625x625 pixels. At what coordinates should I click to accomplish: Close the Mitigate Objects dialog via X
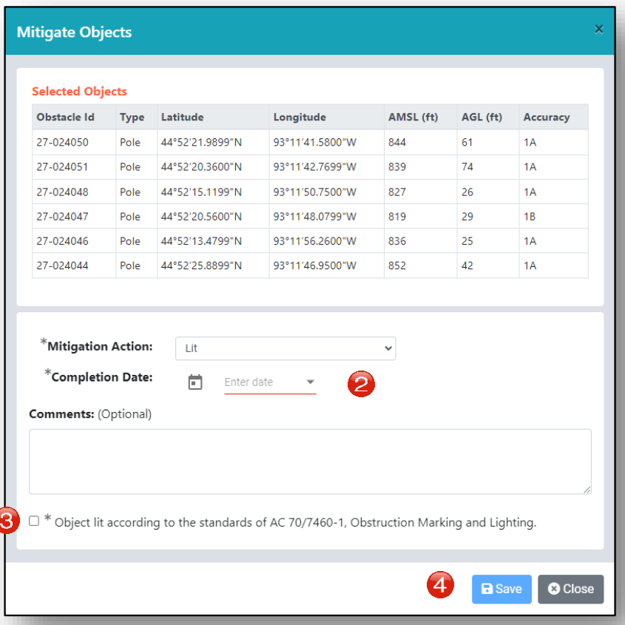pyautogui.click(x=598, y=29)
